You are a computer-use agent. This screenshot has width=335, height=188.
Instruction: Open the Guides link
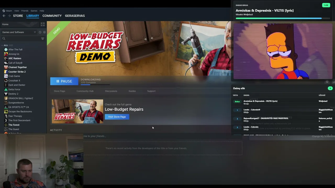(x=132, y=91)
